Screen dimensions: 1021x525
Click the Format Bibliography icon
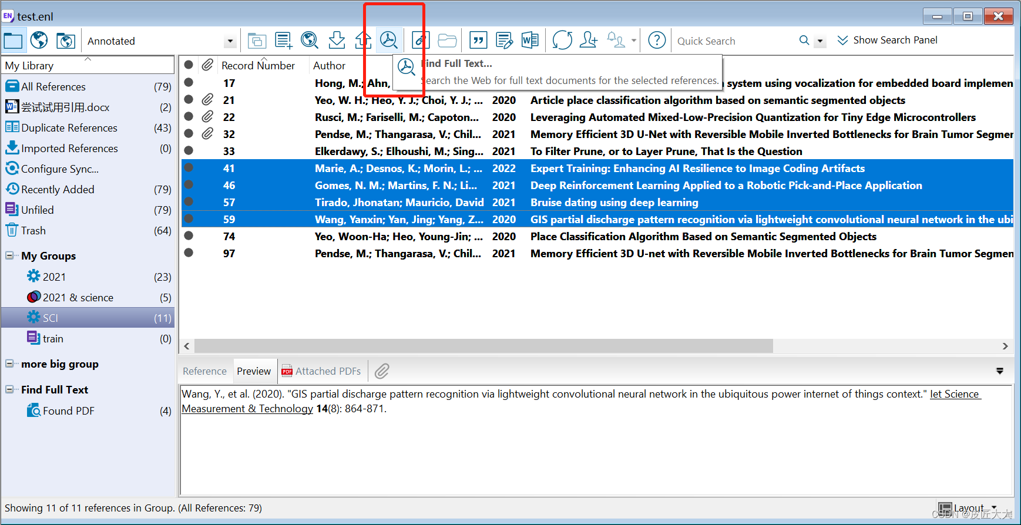pyautogui.click(x=504, y=41)
